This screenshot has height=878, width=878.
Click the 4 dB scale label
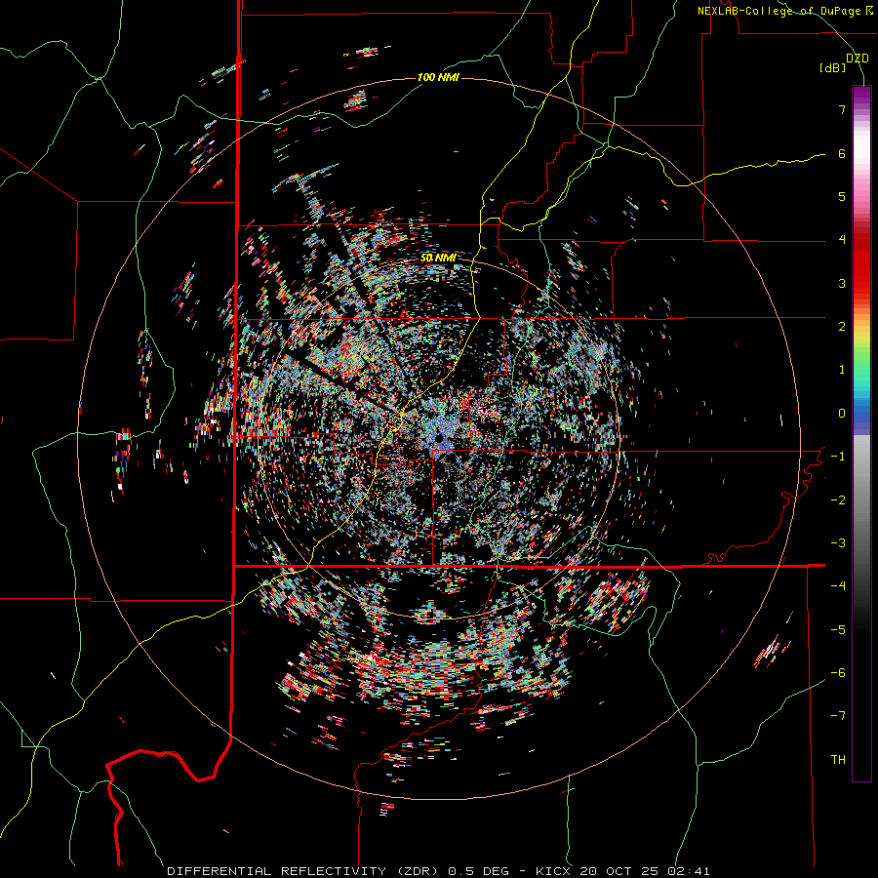(x=842, y=240)
